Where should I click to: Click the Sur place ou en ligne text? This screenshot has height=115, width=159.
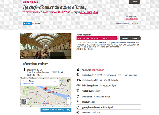[x=108, y=85]
